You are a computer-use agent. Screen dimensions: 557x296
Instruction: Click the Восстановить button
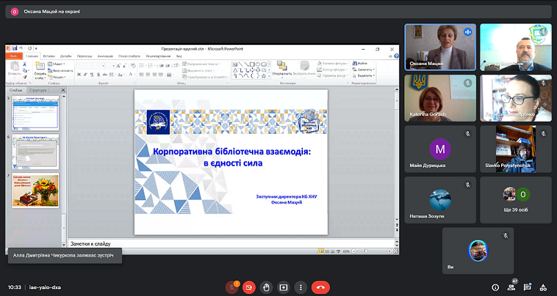pyautogui.click(x=60, y=70)
